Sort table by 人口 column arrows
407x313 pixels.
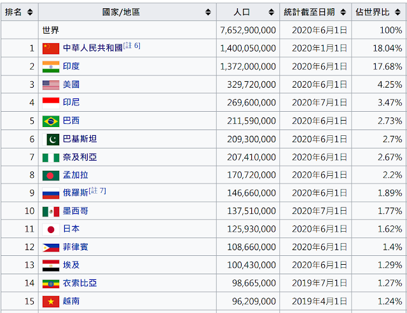pyautogui.click(x=272, y=12)
